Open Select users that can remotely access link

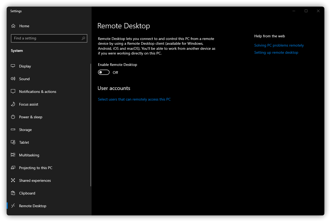[134, 99]
